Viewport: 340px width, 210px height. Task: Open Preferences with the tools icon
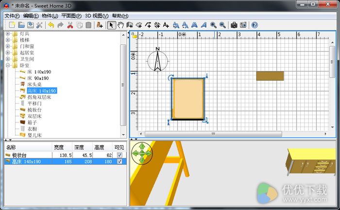coord(39,25)
